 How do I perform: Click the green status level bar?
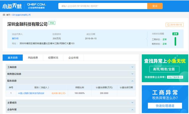pyautogui.click(x=175, y=41)
